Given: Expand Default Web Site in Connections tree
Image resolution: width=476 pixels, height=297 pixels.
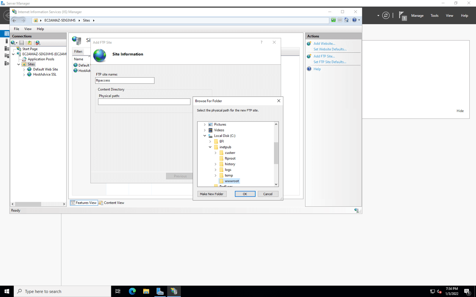Looking at the screenshot, I should tap(24, 69).
